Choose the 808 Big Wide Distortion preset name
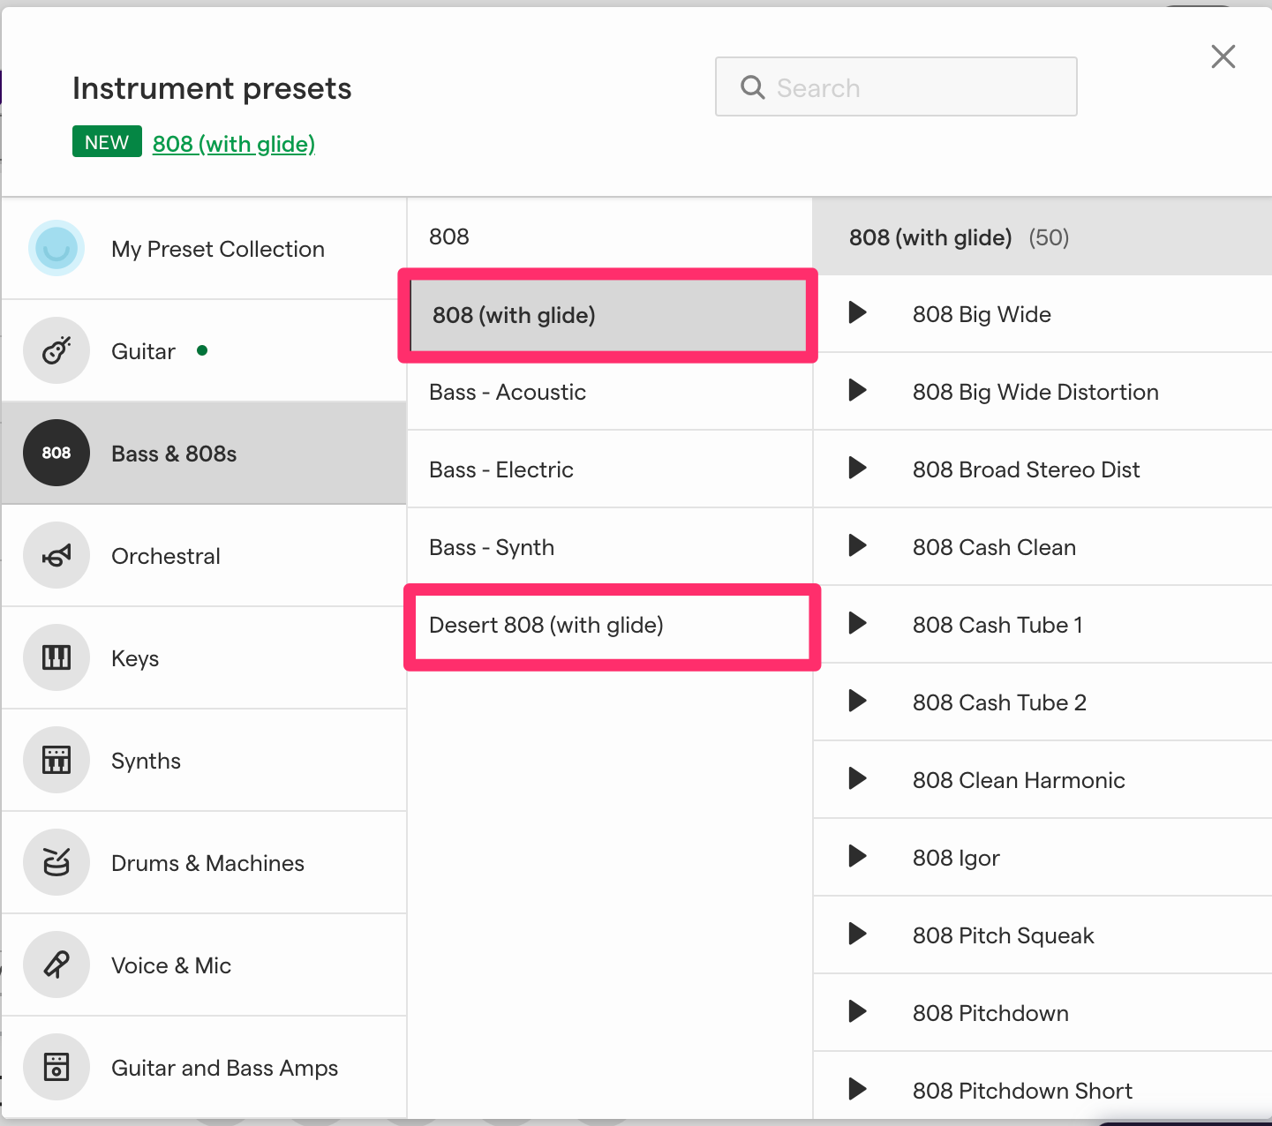1272x1126 pixels. coord(1035,392)
